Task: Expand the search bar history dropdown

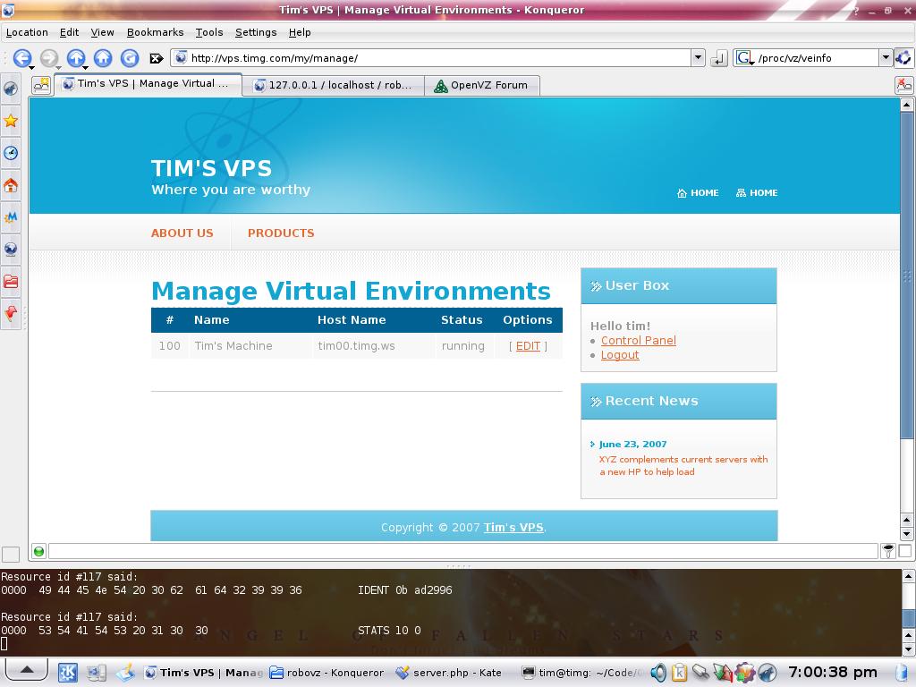Action: click(885, 58)
